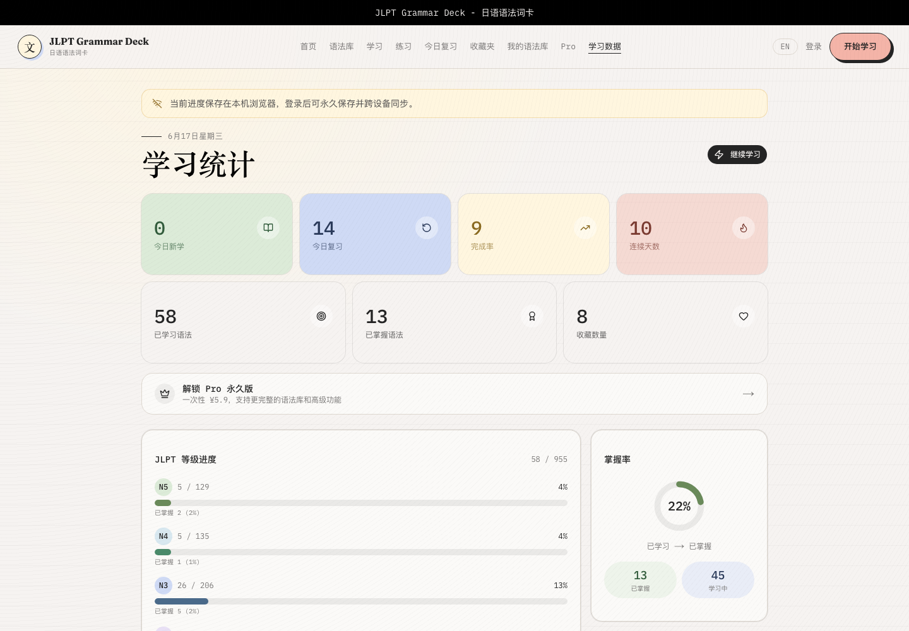Click the N4 level badge
The image size is (909, 631).
pos(163,536)
